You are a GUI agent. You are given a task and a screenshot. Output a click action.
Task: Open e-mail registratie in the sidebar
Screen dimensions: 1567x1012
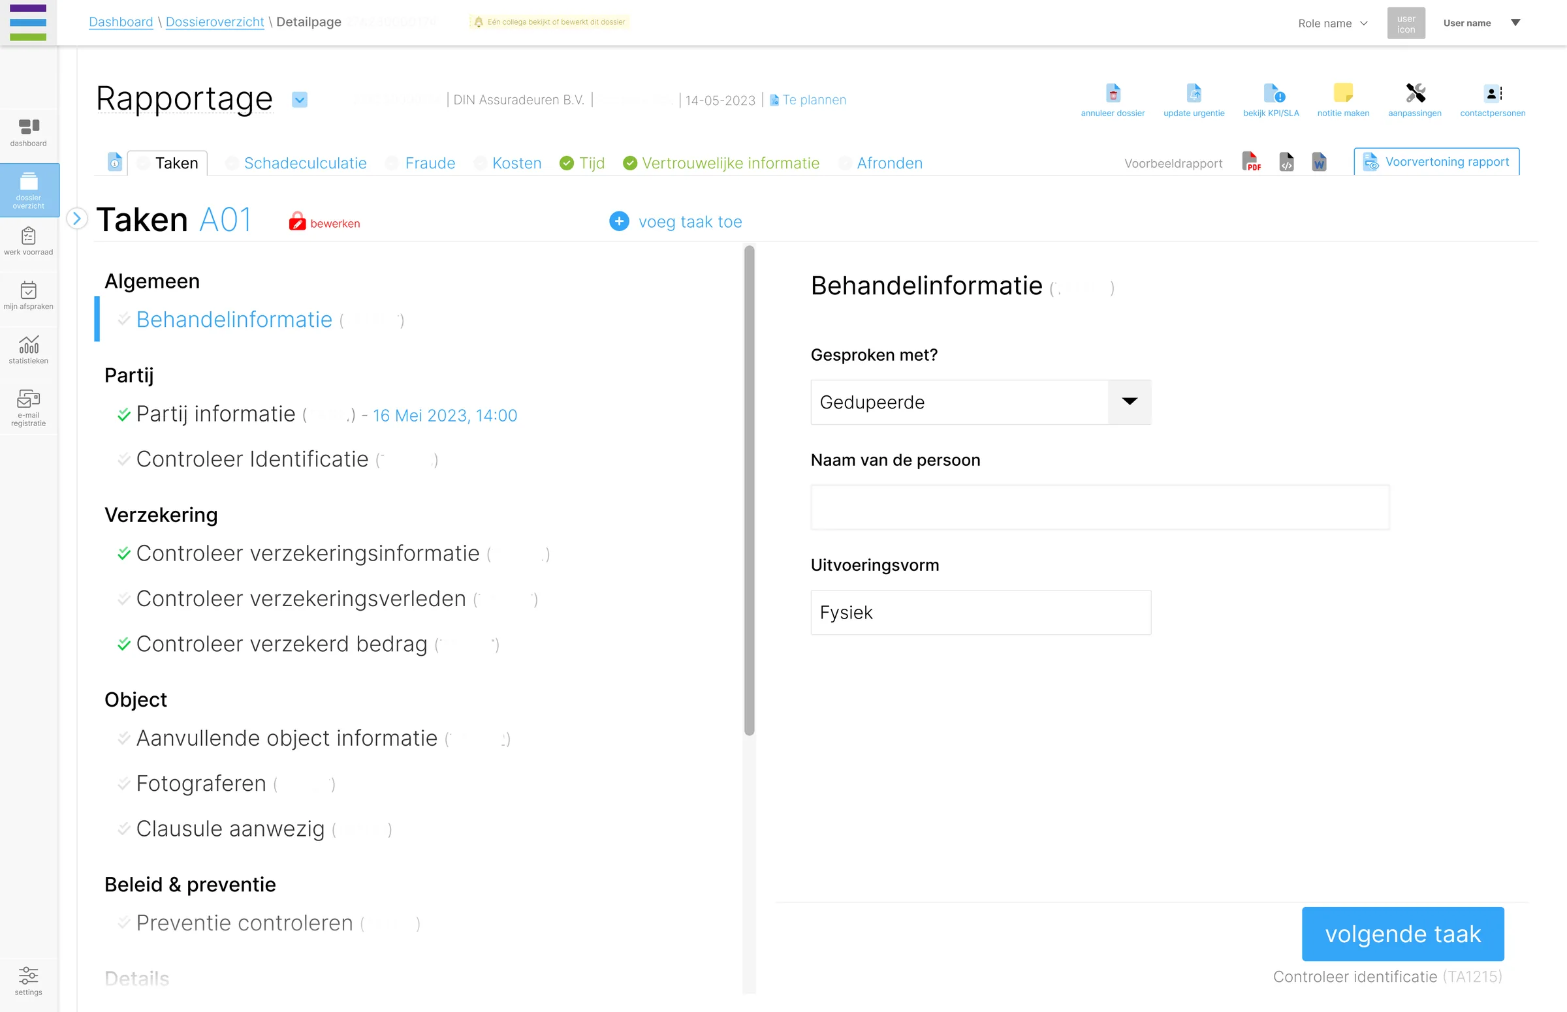(x=28, y=407)
